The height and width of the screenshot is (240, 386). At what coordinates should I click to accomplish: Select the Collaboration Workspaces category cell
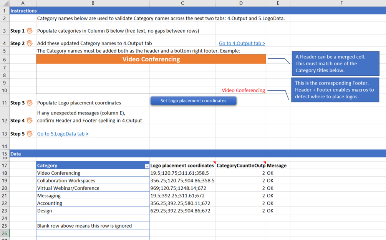click(93, 180)
